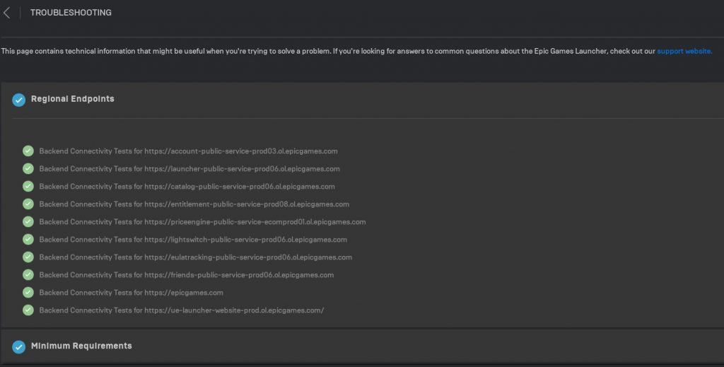The image size is (724, 367).
Task: Click the blue checkmark beside Regional Endpoints
Action: pyautogui.click(x=19, y=100)
